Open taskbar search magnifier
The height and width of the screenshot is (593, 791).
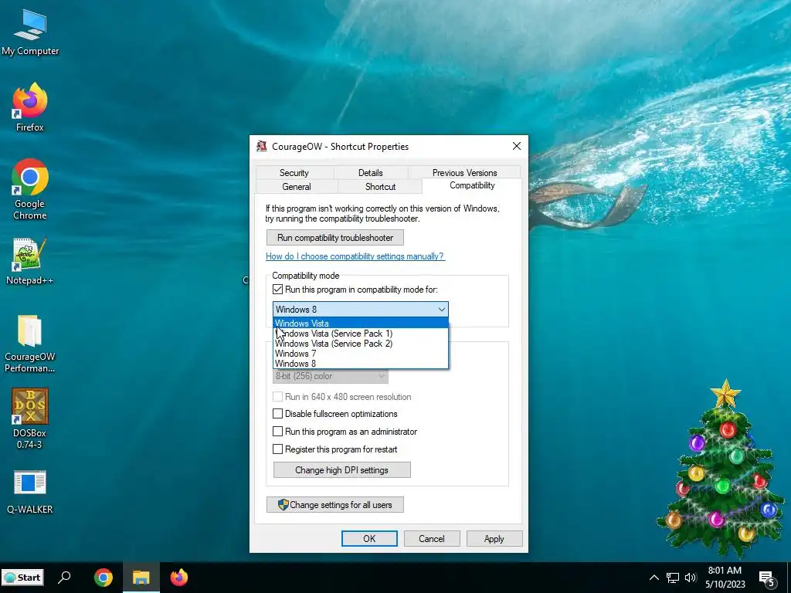[65, 578]
